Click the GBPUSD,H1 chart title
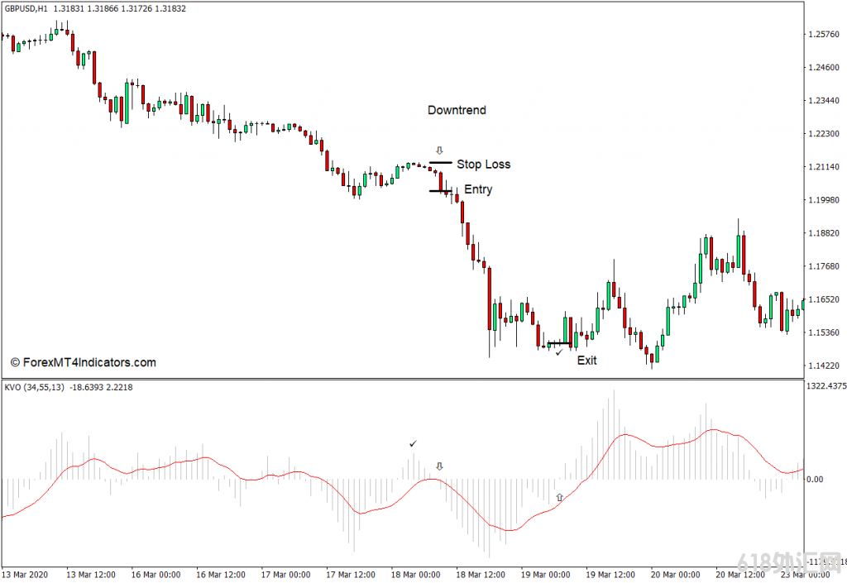 pyautogui.click(x=26, y=8)
